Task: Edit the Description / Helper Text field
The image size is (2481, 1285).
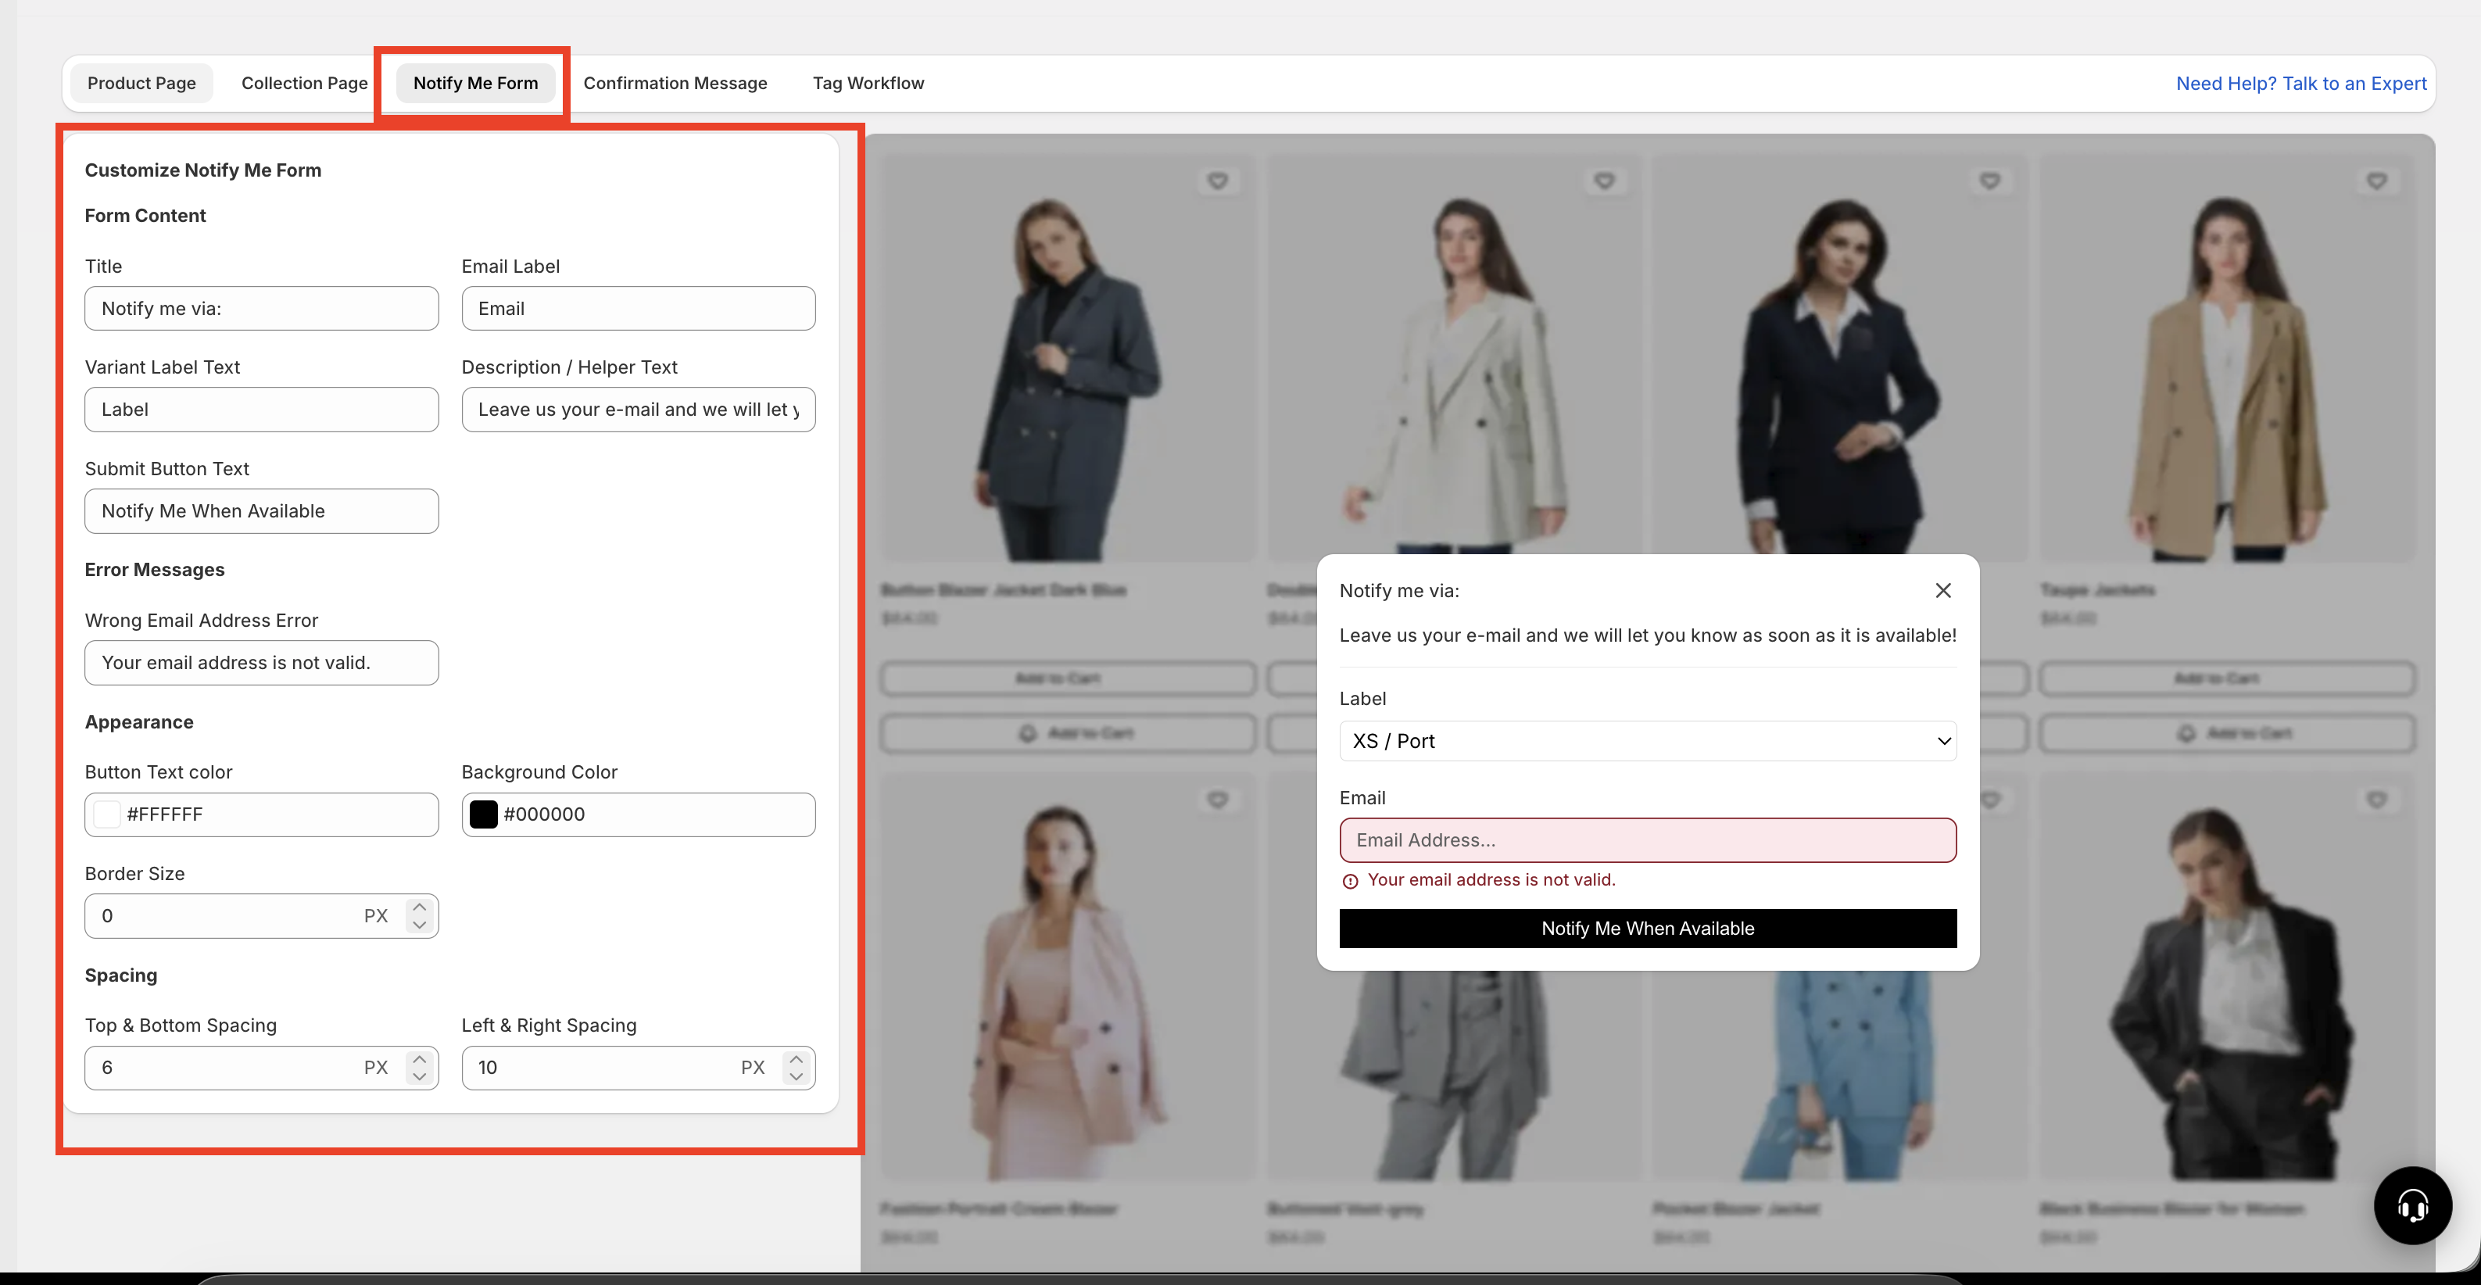Action: [639, 410]
